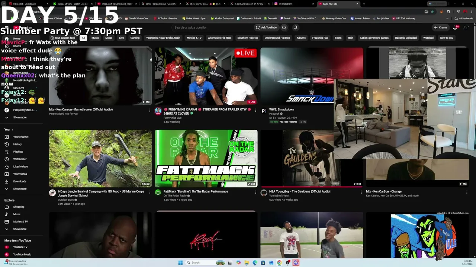Select the All filter chip
The width and height of the screenshot is (476, 267).
coord(83,38)
